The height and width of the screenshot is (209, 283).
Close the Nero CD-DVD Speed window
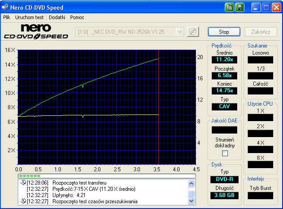(x=276, y=8)
